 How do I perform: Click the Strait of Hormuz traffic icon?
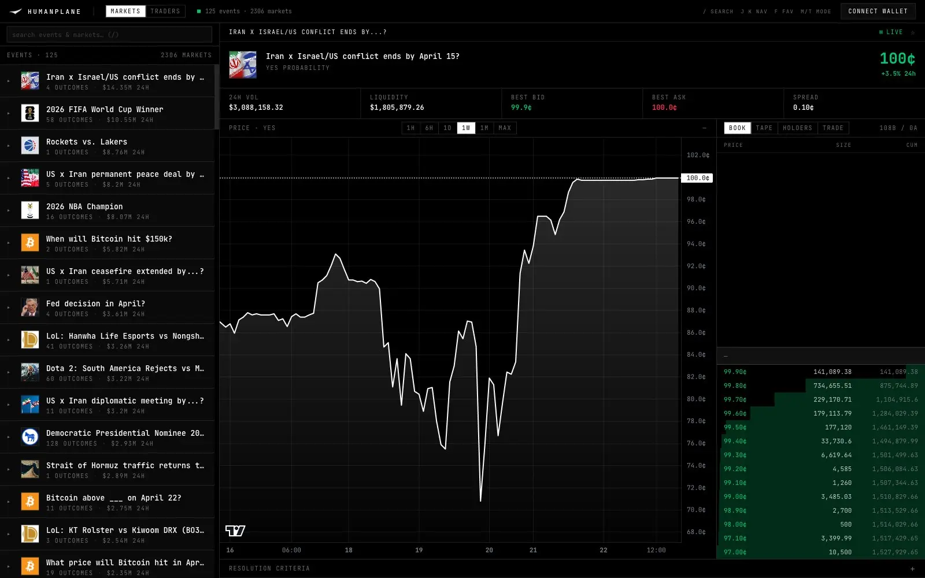(30, 469)
